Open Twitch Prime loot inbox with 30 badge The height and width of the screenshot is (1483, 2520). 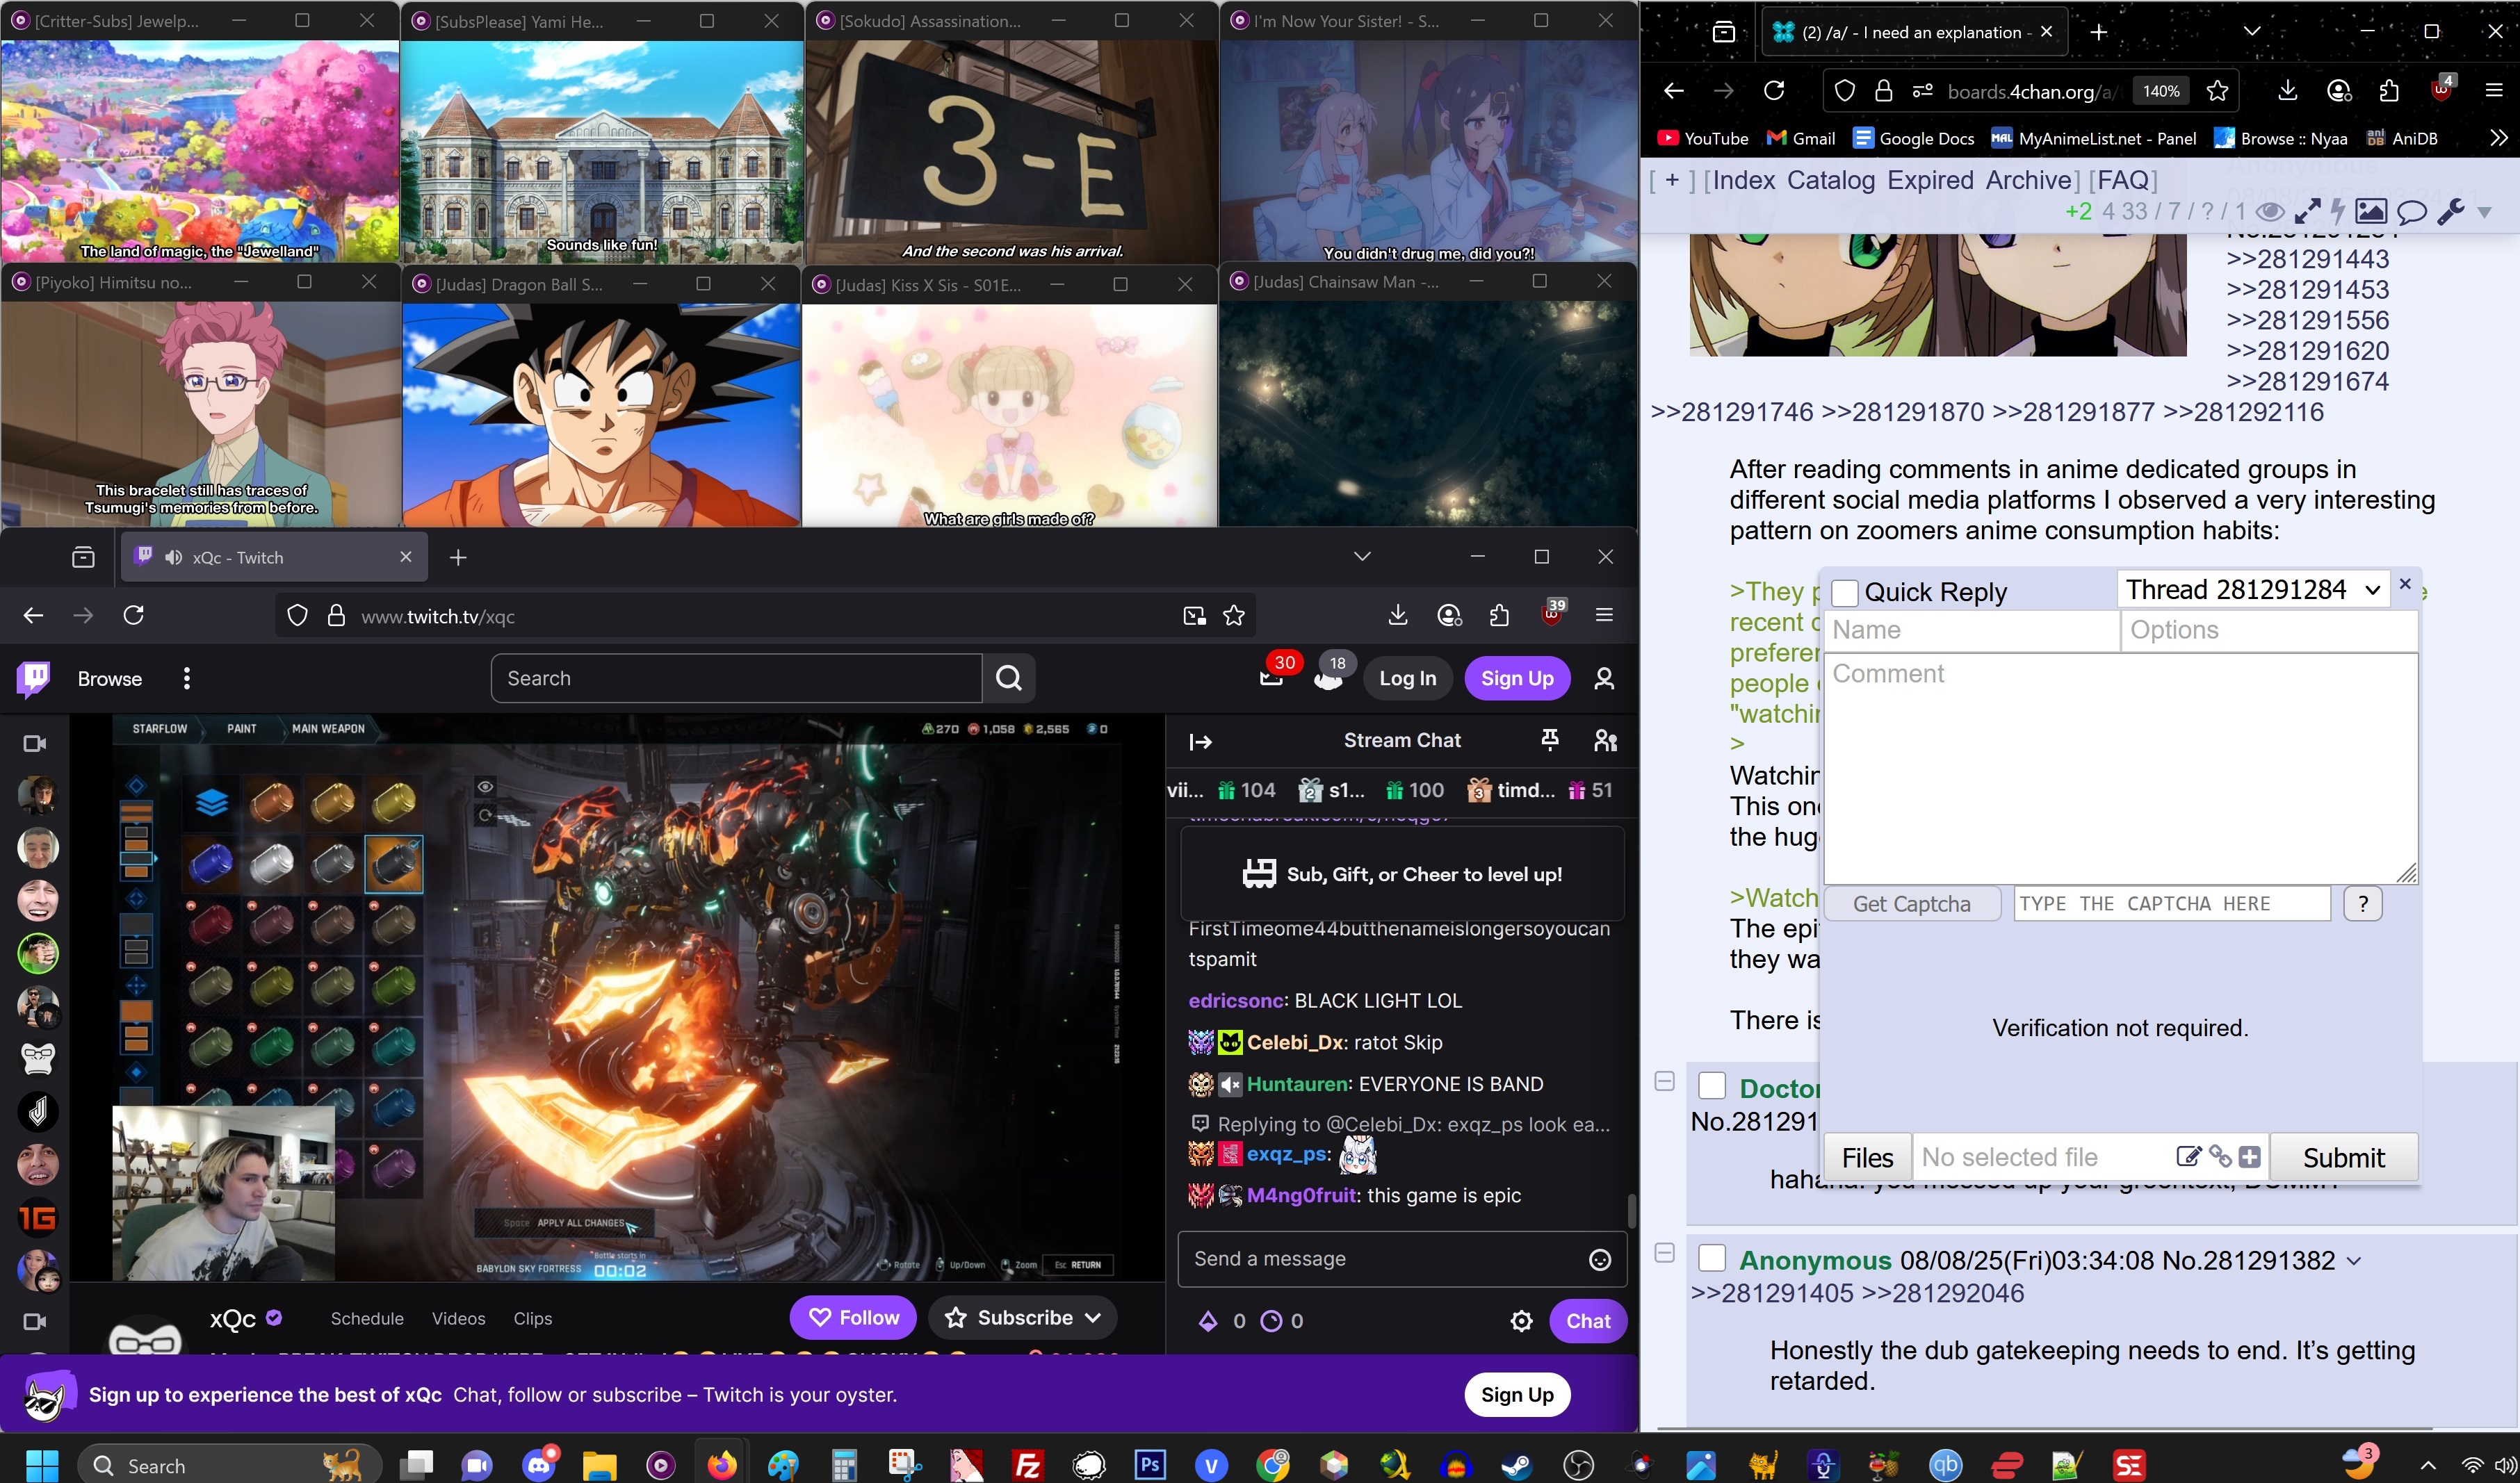pos(1271,677)
